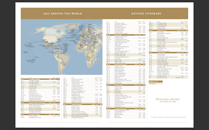Select the Apr 19 Santorini, Greece row
Viewport: 209px width, 130px height.
(x=126, y=66)
